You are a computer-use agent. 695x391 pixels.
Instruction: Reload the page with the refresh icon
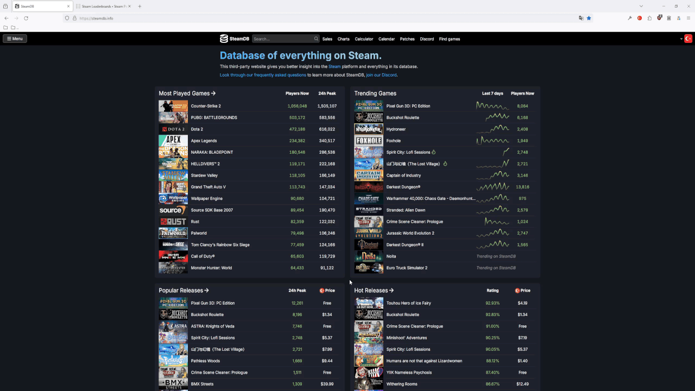click(26, 18)
